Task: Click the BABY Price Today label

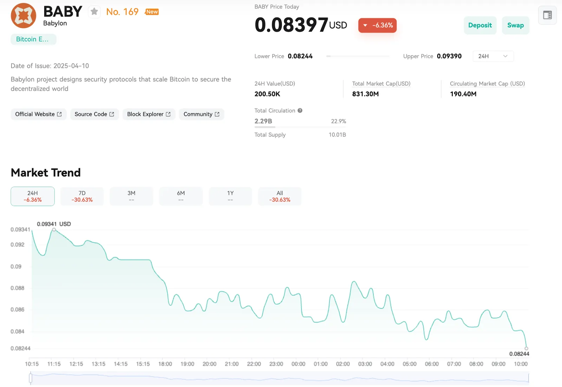Action: [x=277, y=7]
